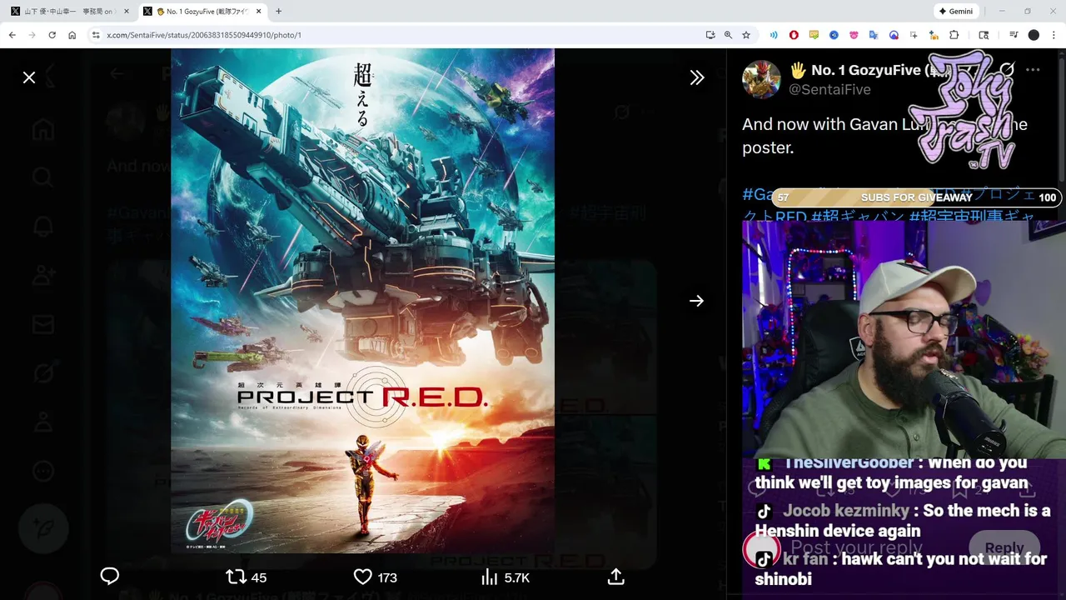The image size is (1066, 600).
Task: View site information icon in address bar
Action: click(x=96, y=35)
